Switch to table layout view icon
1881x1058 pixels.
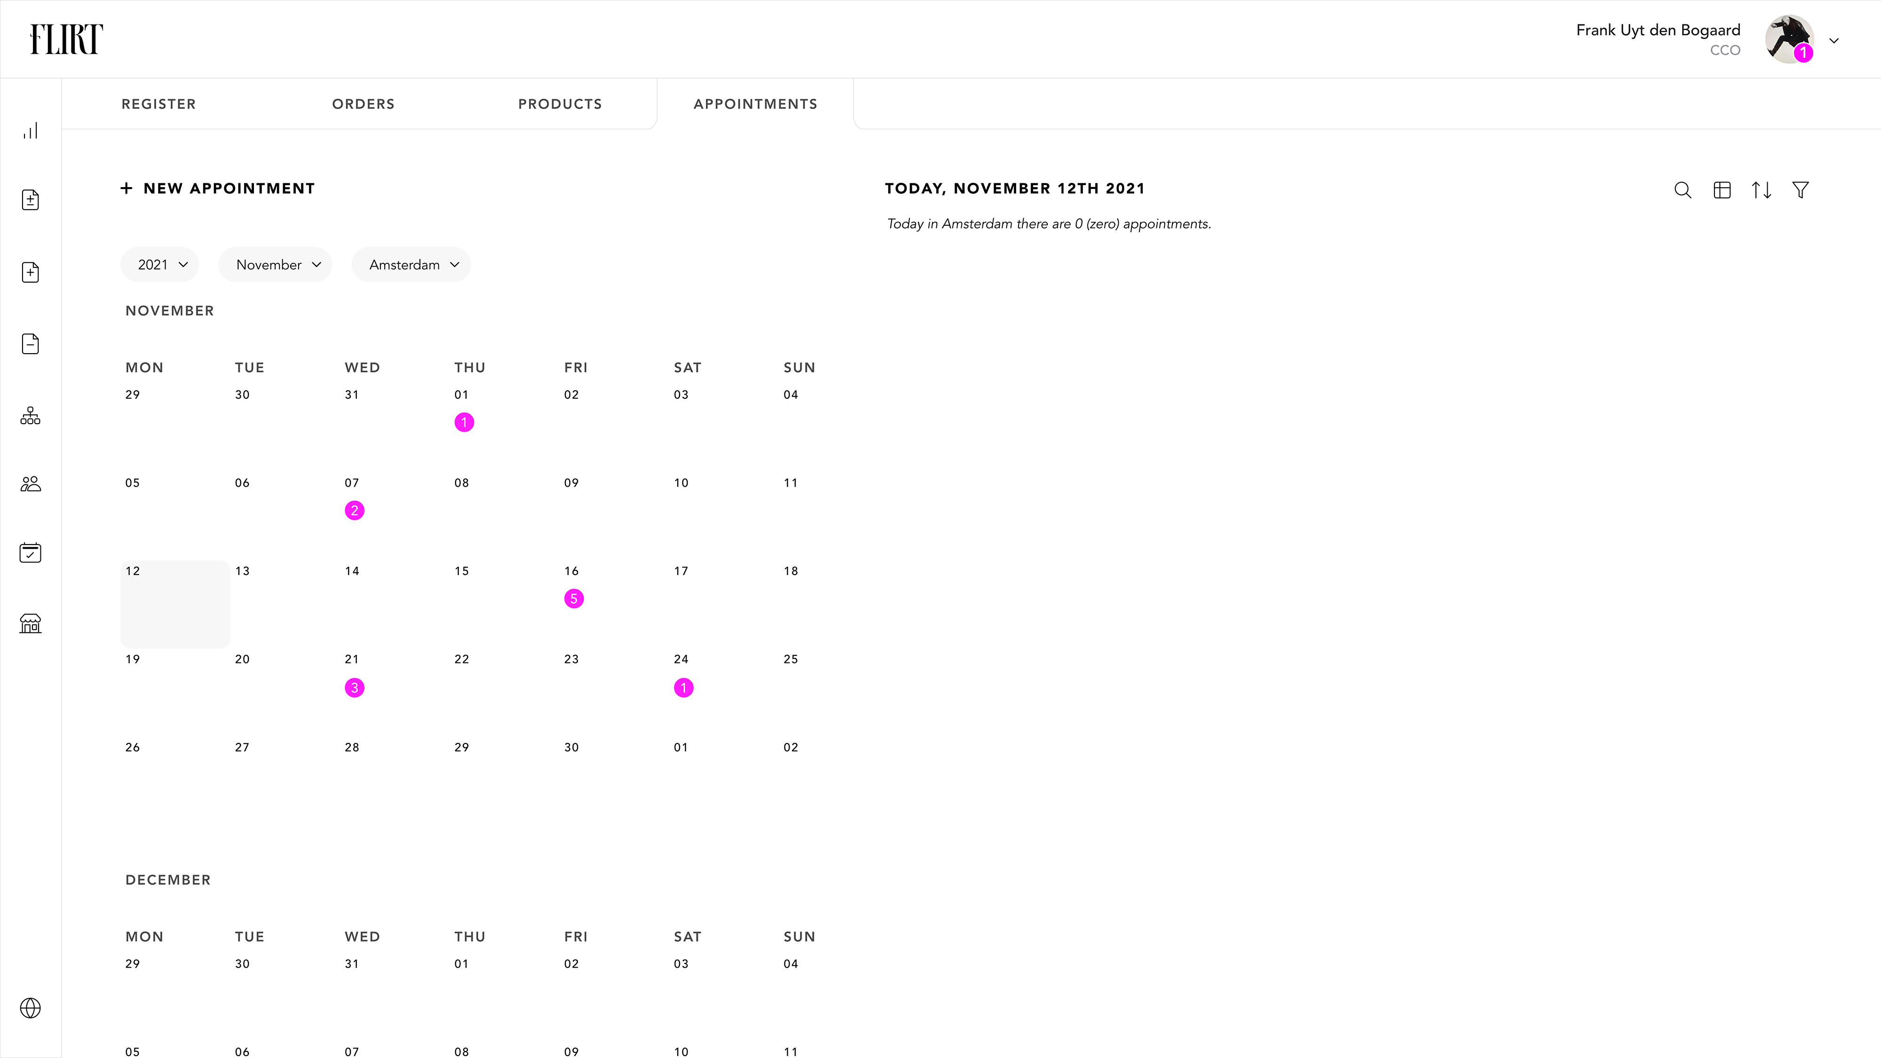pyautogui.click(x=1722, y=190)
